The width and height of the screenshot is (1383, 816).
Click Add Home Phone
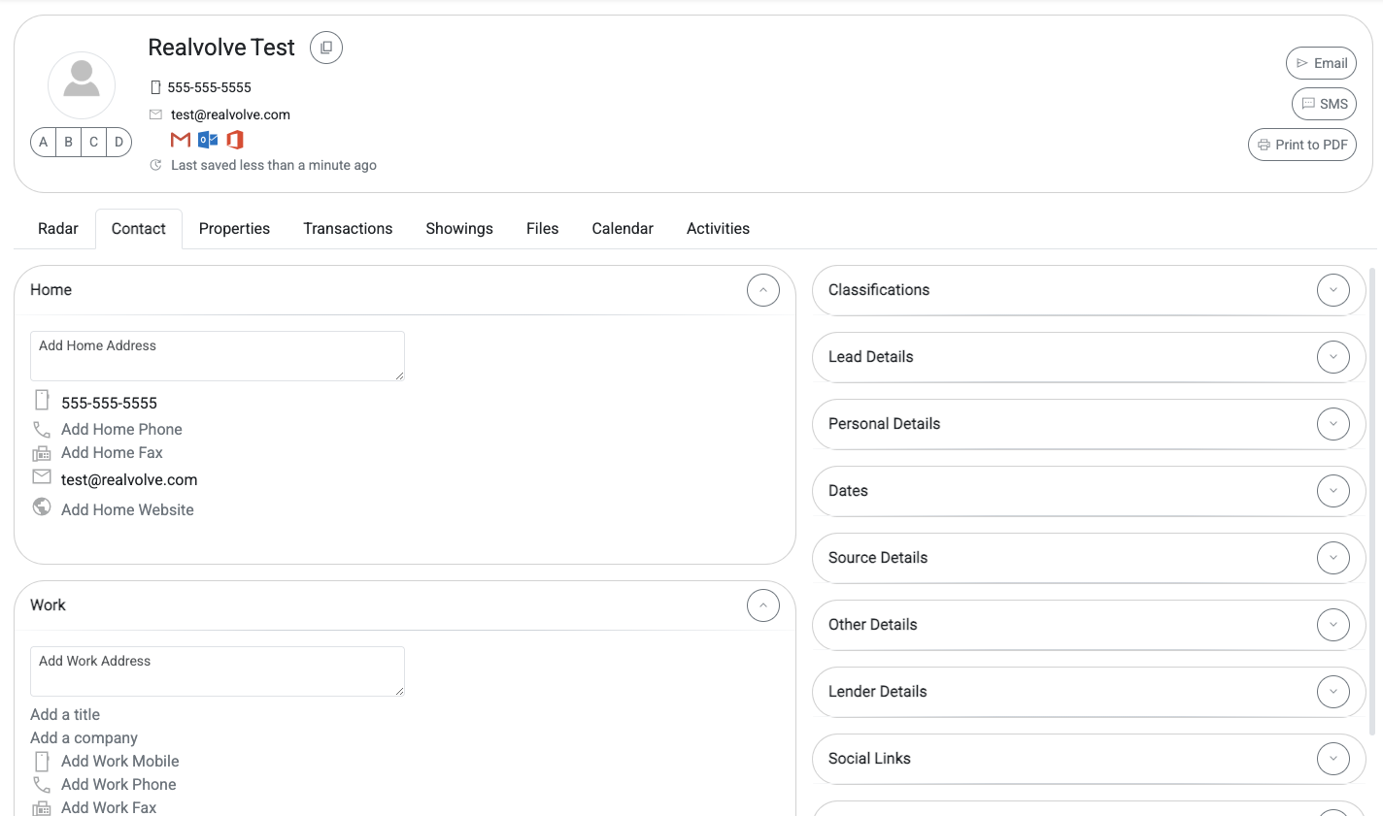[121, 429]
